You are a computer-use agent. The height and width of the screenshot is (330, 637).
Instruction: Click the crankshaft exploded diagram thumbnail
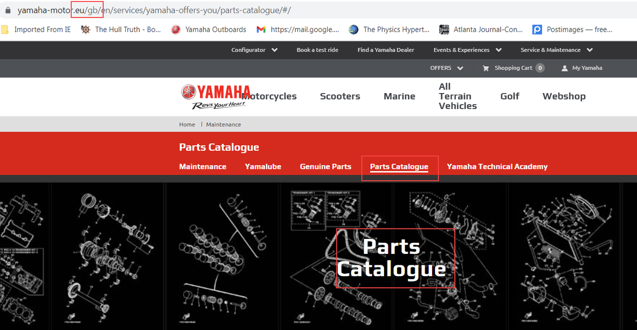(108, 256)
